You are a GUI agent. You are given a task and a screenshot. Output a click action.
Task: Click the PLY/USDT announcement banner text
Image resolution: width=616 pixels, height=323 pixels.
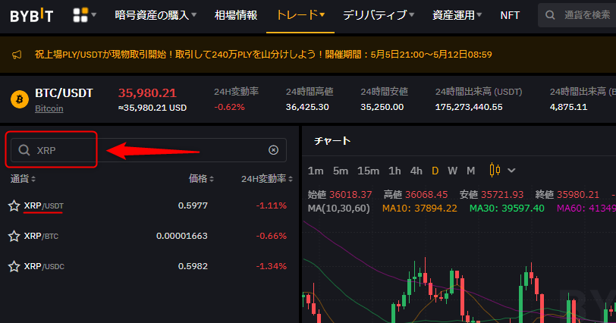[x=263, y=55]
